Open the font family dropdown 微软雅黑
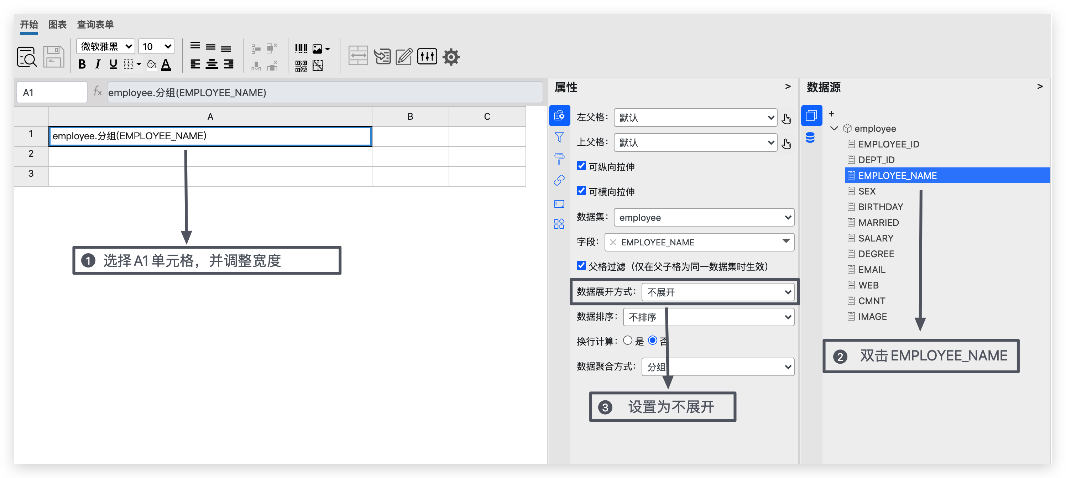 click(105, 46)
